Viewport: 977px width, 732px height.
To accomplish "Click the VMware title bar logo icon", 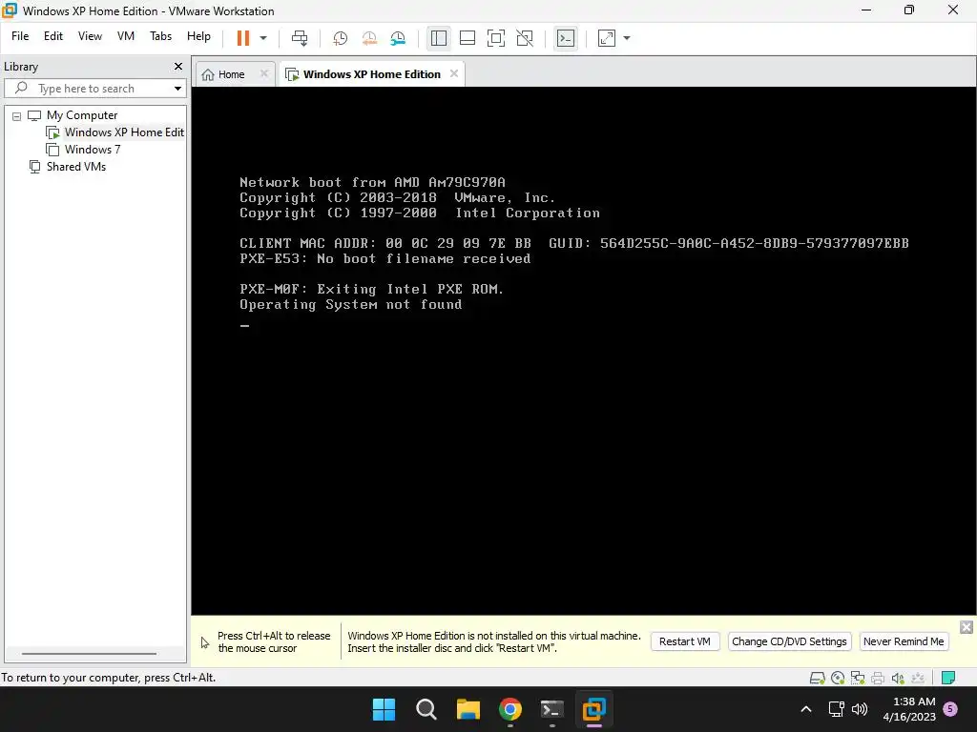I will point(10,10).
